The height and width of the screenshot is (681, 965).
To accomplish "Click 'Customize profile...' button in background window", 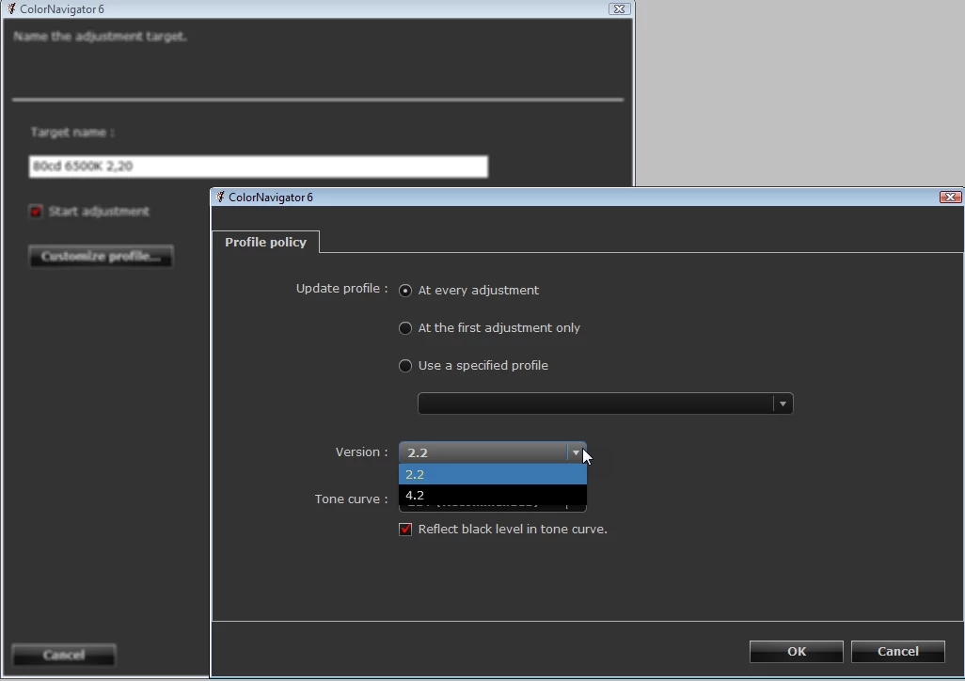I will pyautogui.click(x=101, y=256).
